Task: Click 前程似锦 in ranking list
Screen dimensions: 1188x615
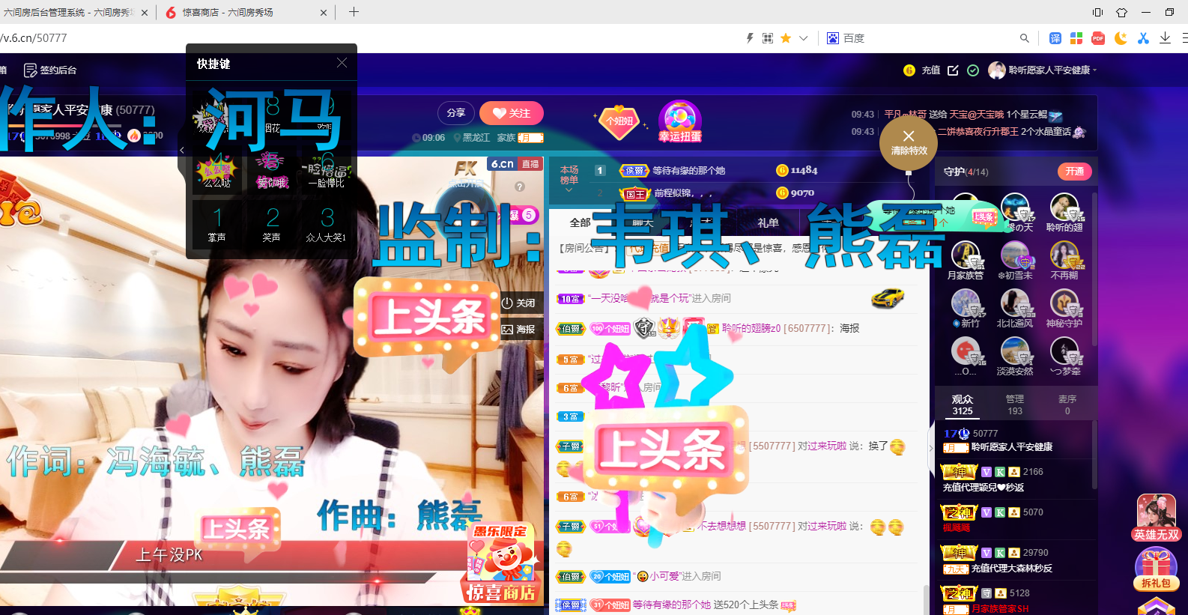Action: click(683, 193)
